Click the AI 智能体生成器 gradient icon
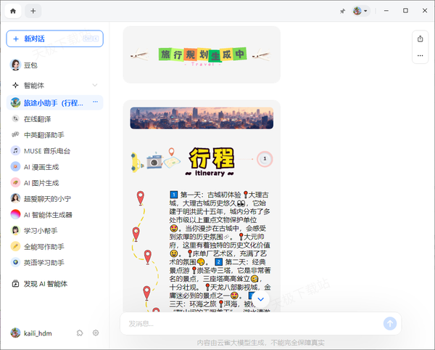Viewport: 435px width, 350px height. click(15, 214)
